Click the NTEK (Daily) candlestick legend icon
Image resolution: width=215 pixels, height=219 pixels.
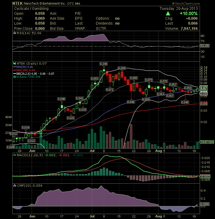pyautogui.click(x=14, y=63)
